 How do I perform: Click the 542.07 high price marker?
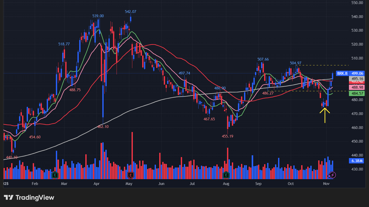click(x=131, y=12)
